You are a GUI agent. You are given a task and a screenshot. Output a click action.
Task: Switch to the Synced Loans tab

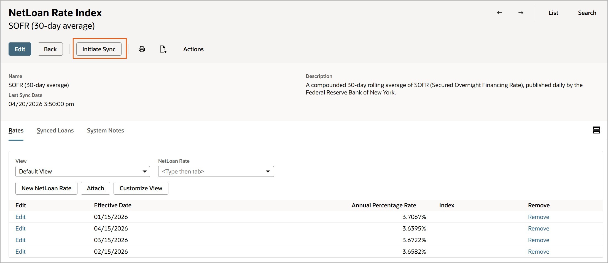[55, 131]
